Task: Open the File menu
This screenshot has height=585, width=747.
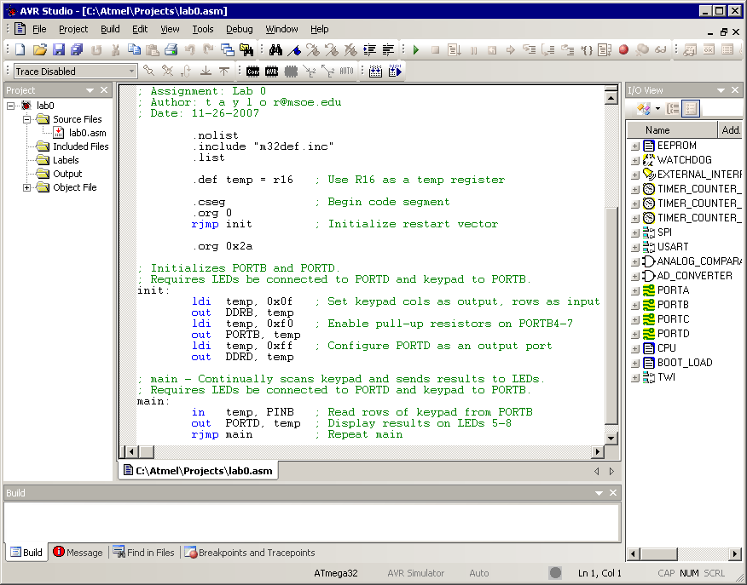Action: [x=39, y=29]
